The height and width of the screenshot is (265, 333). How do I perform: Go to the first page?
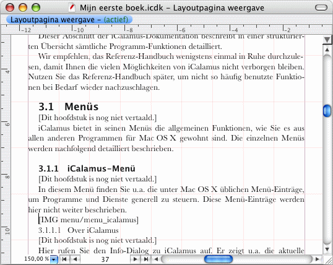tap(64, 259)
